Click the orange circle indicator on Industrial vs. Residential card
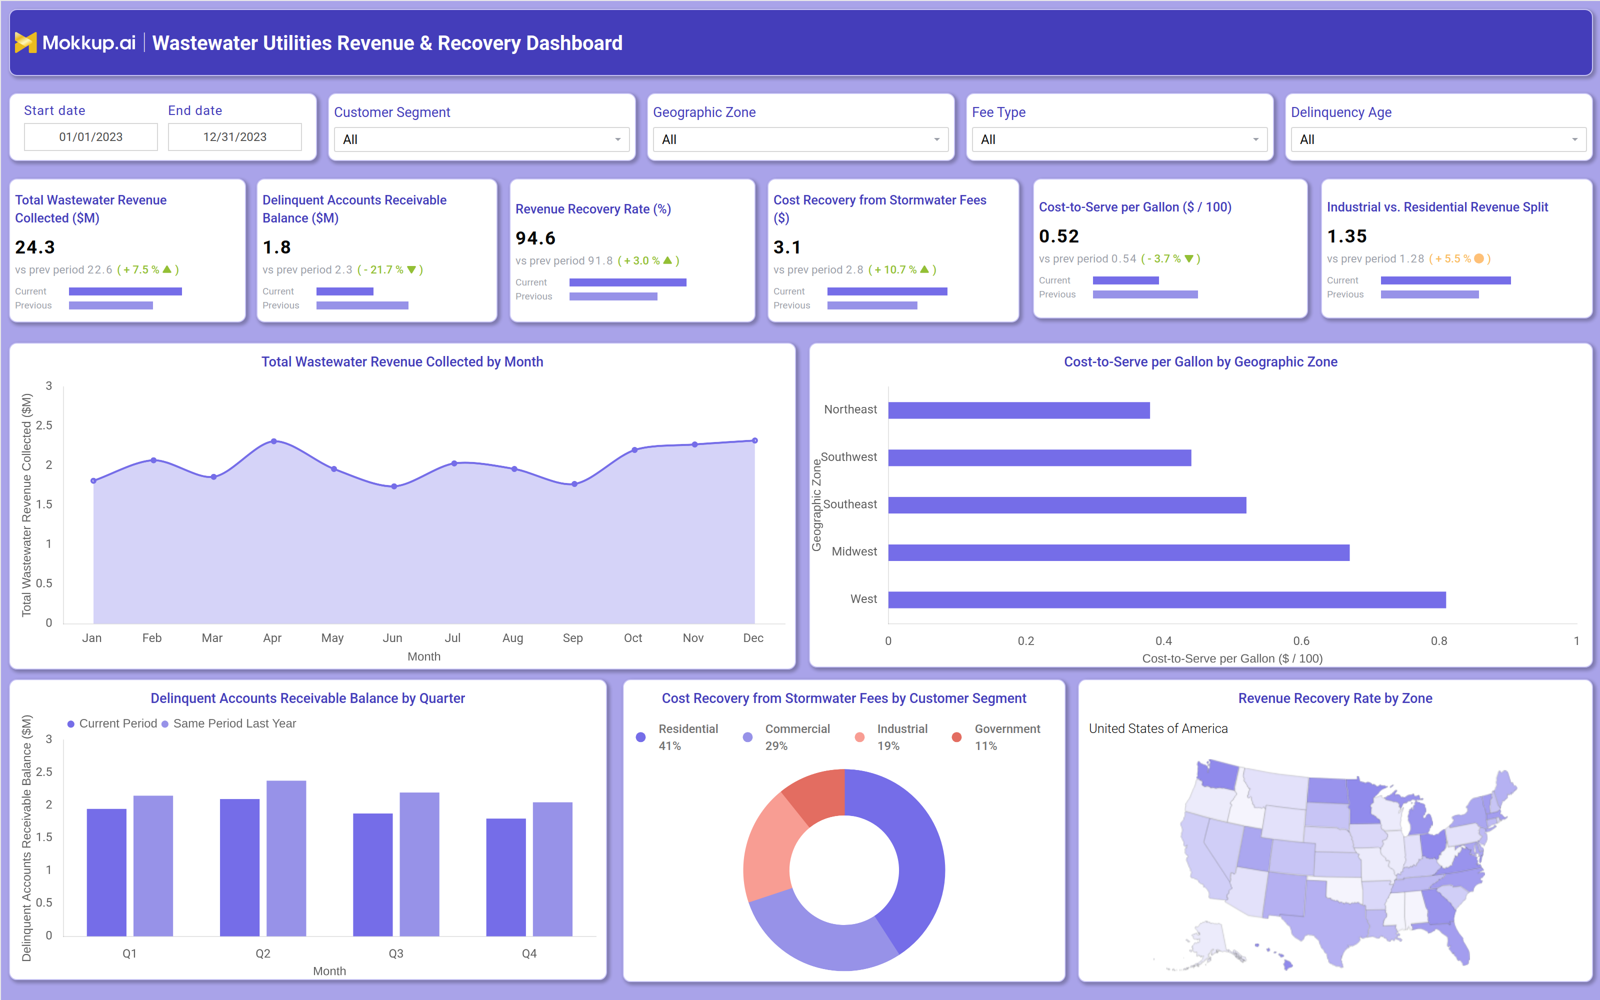Screen dimensions: 1600x1000 (x=1479, y=258)
